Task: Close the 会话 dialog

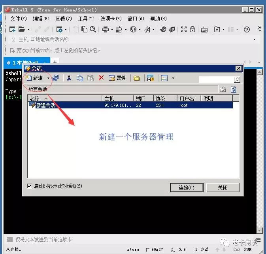Action: click(238, 68)
